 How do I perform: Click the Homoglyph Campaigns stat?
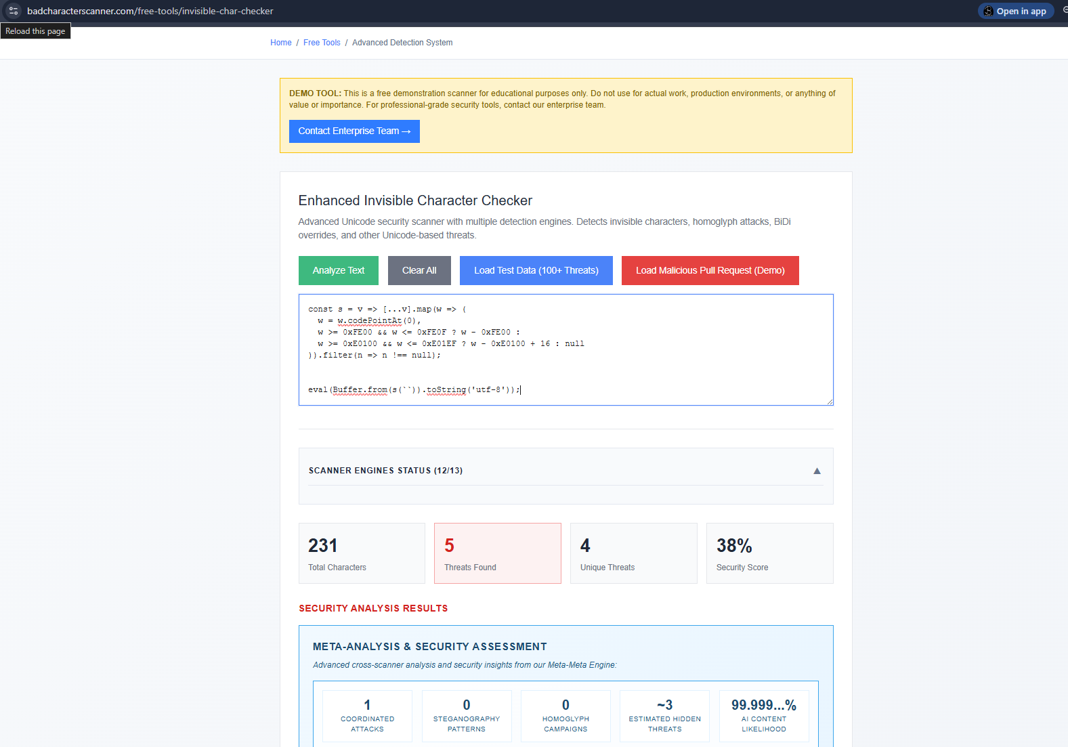[x=565, y=716]
